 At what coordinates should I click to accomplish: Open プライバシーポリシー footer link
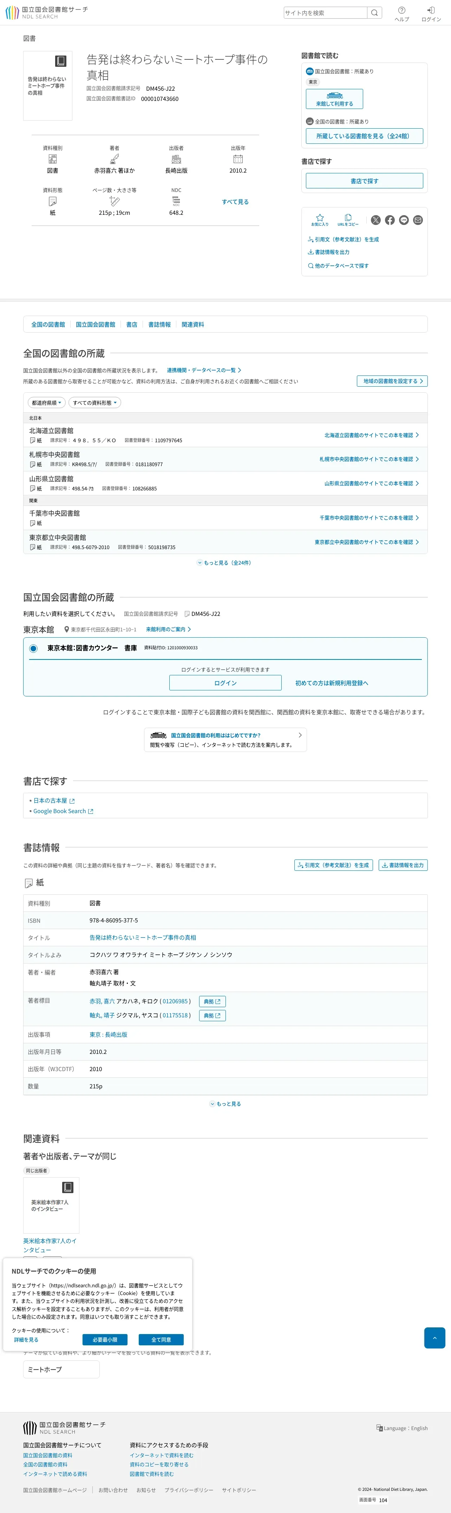(x=189, y=1490)
